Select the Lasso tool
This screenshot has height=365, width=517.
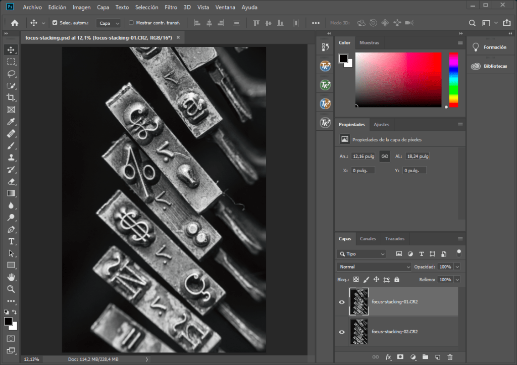click(x=11, y=74)
